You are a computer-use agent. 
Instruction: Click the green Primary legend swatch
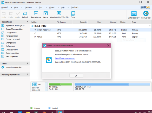coord(31,108)
